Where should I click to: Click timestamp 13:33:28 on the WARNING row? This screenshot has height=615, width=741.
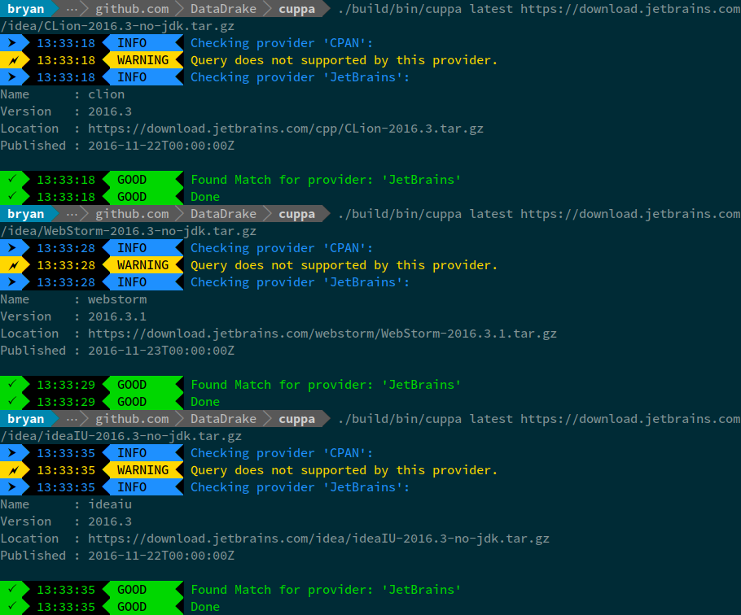(66, 265)
